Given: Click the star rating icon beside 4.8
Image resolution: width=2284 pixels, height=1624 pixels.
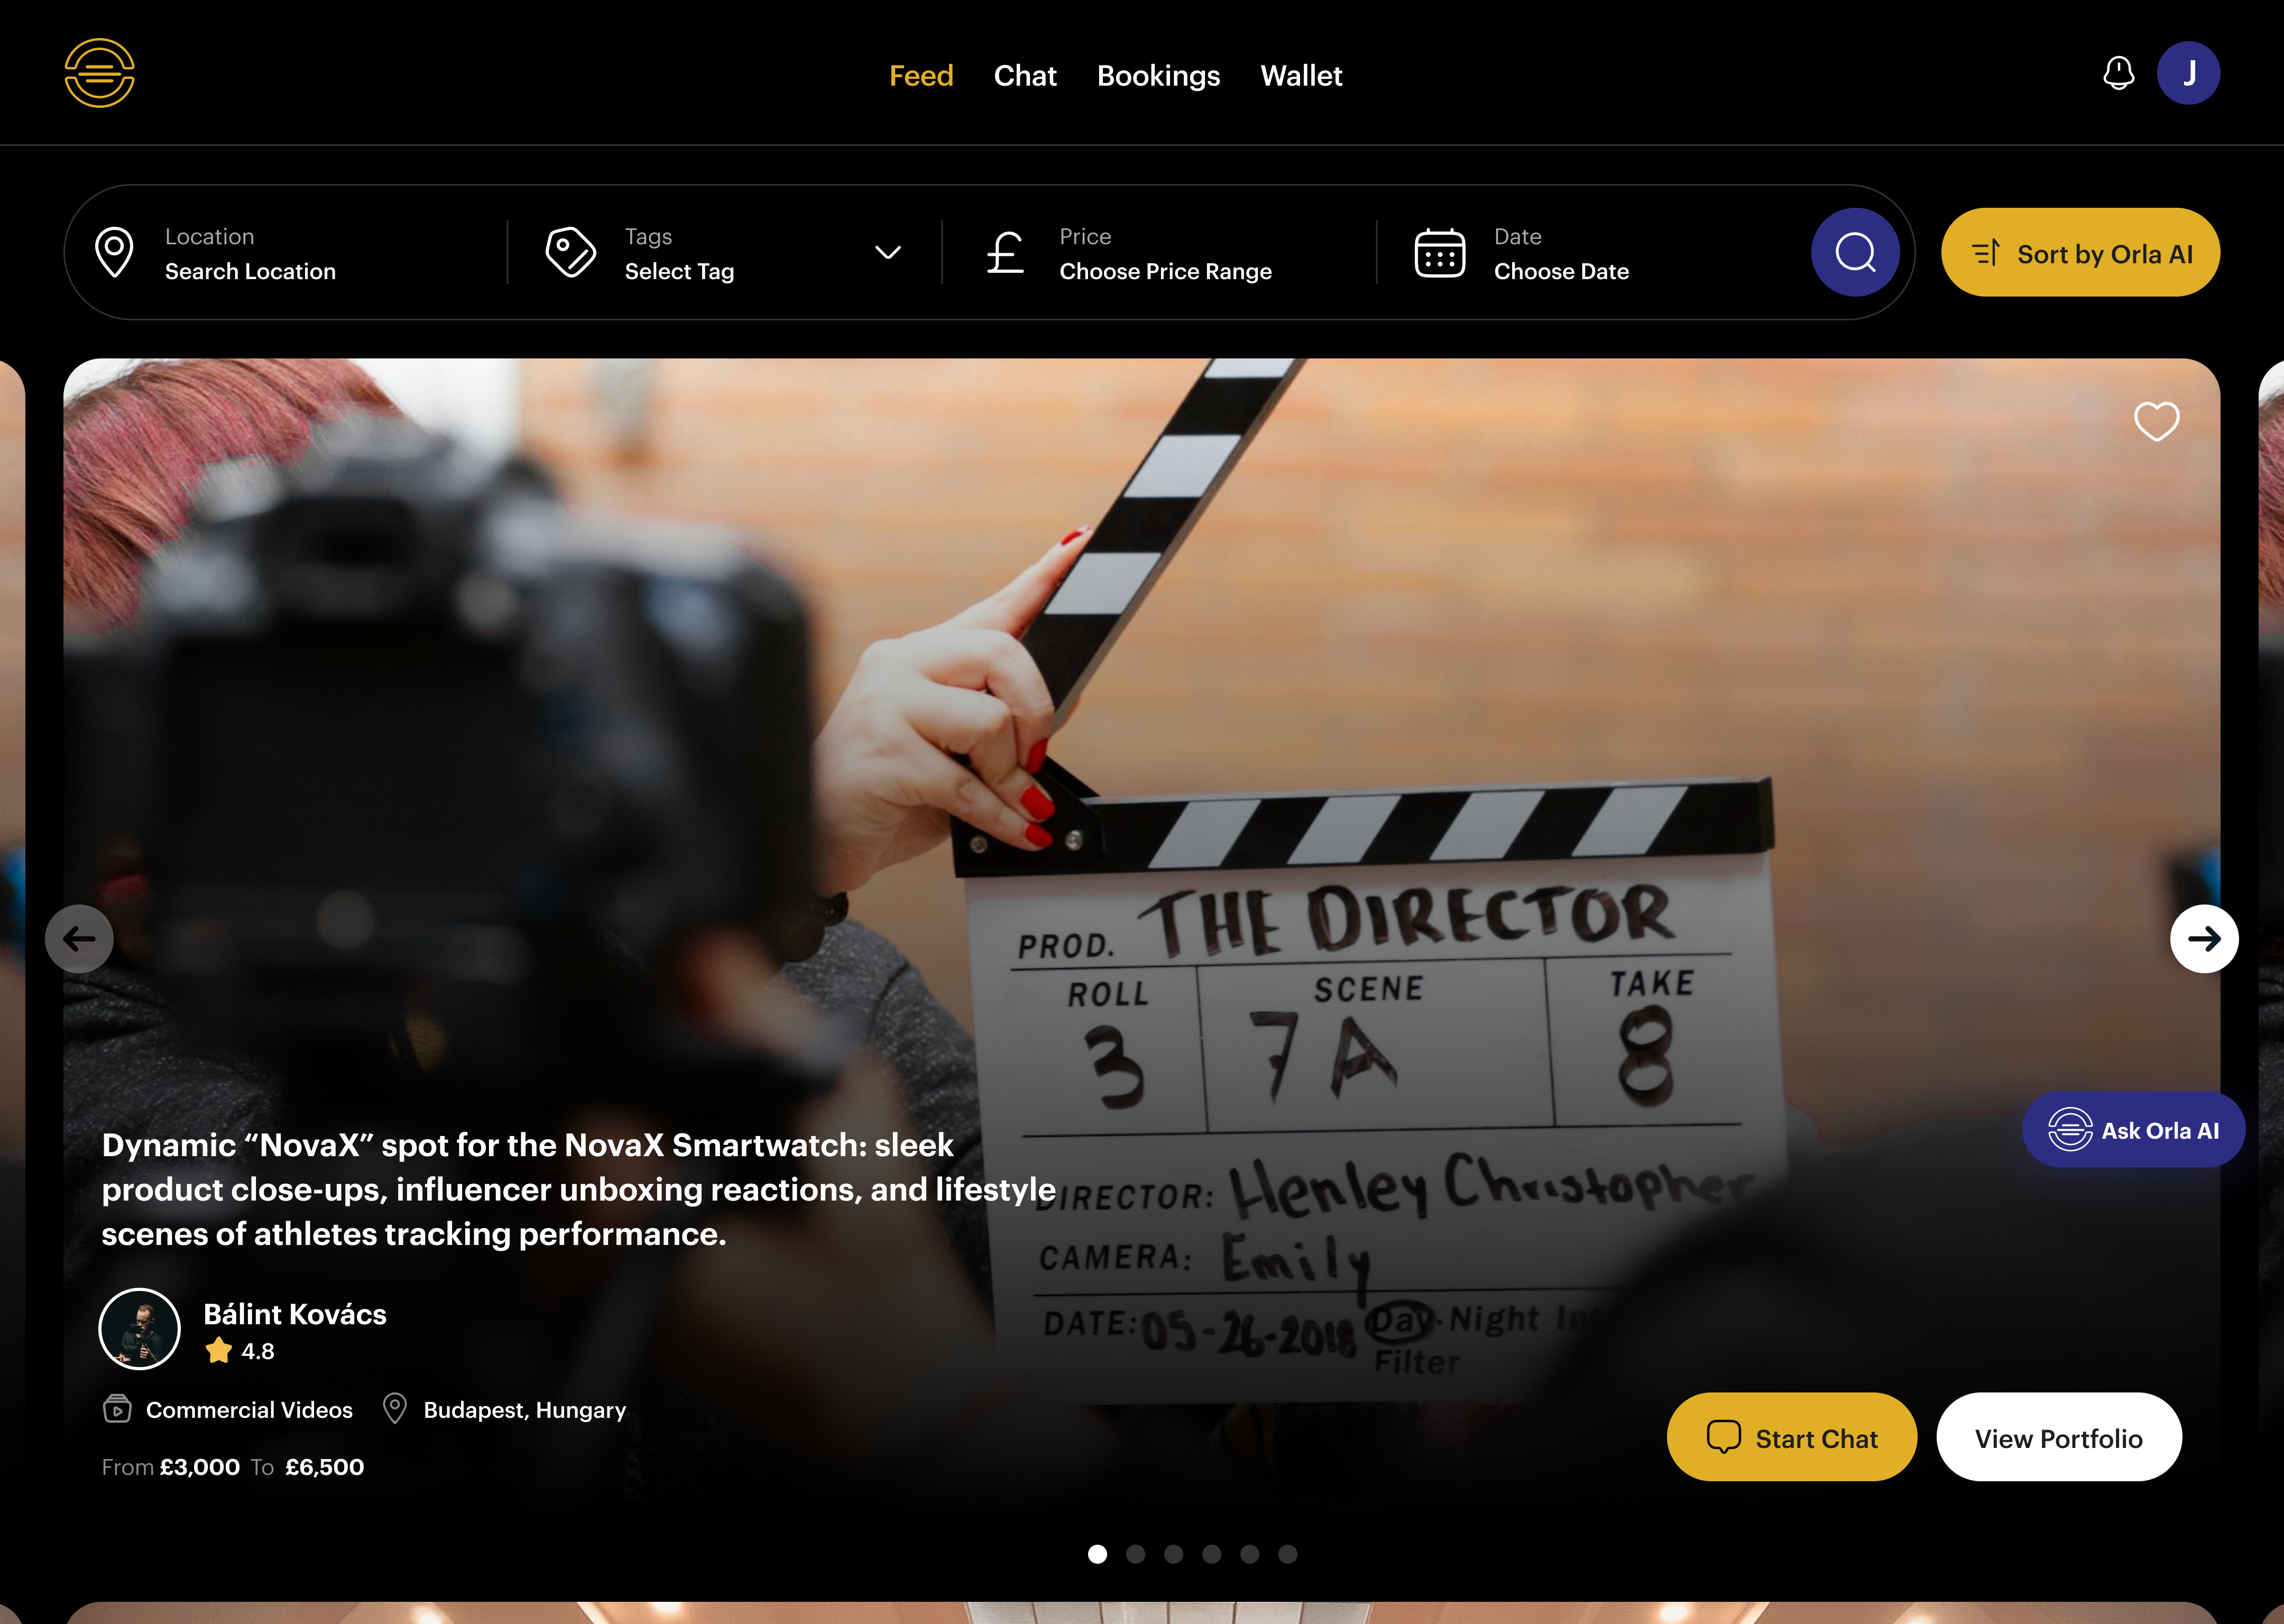Looking at the screenshot, I should pyautogui.click(x=218, y=1351).
